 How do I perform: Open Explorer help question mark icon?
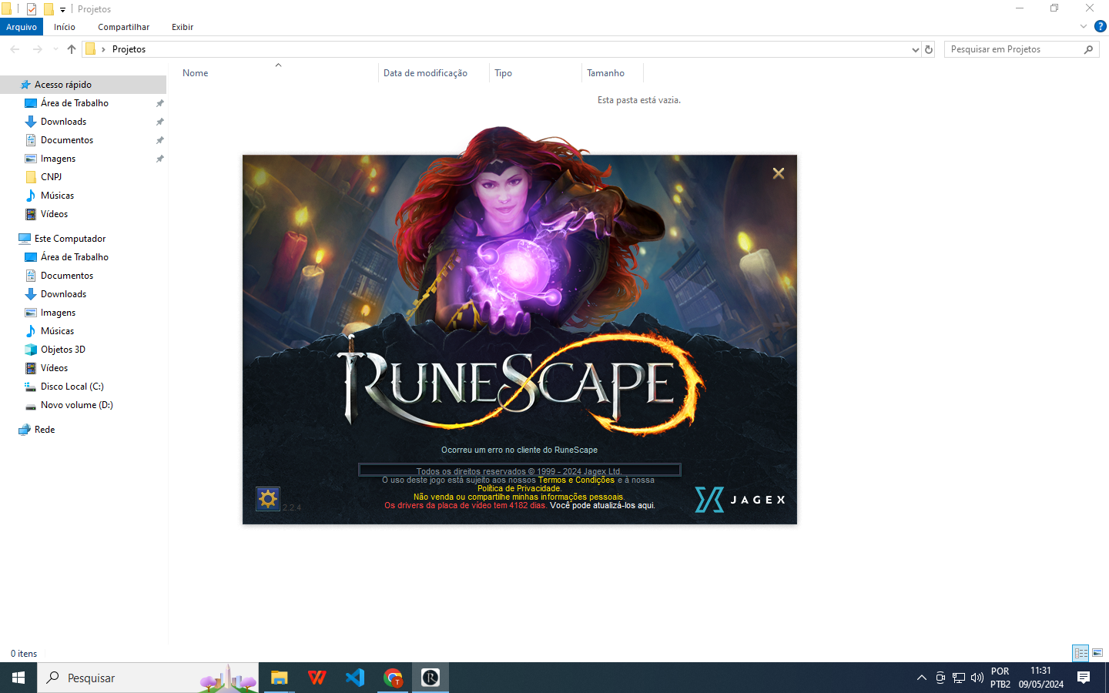coord(1101,26)
